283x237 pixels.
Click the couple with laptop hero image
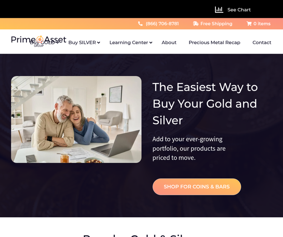76,120
